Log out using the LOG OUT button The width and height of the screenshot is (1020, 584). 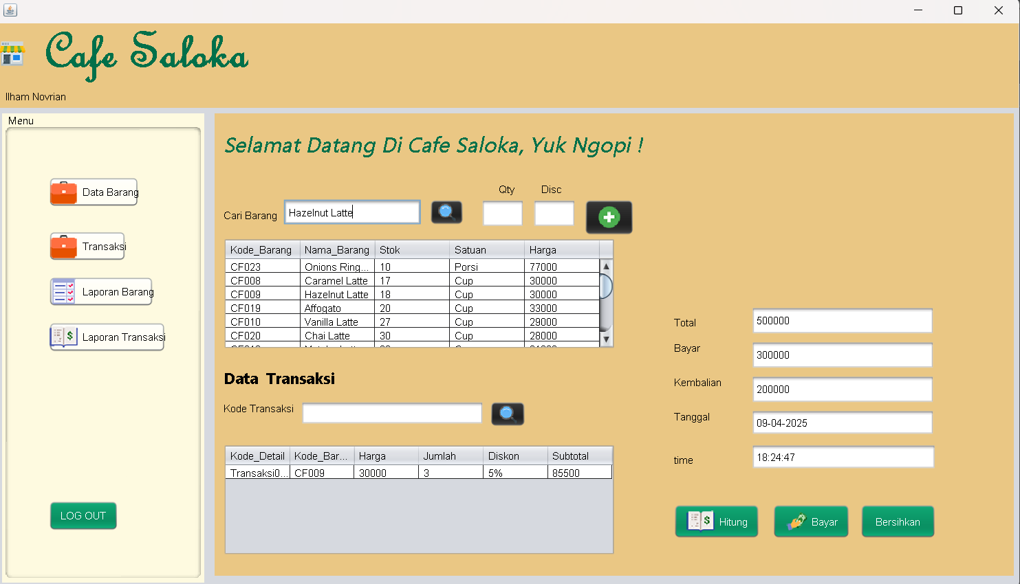[83, 516]
